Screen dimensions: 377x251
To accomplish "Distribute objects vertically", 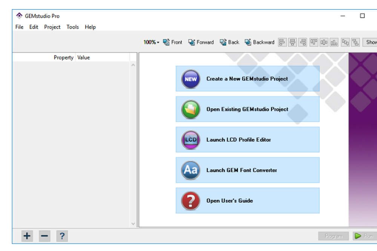I will (356, 42).
